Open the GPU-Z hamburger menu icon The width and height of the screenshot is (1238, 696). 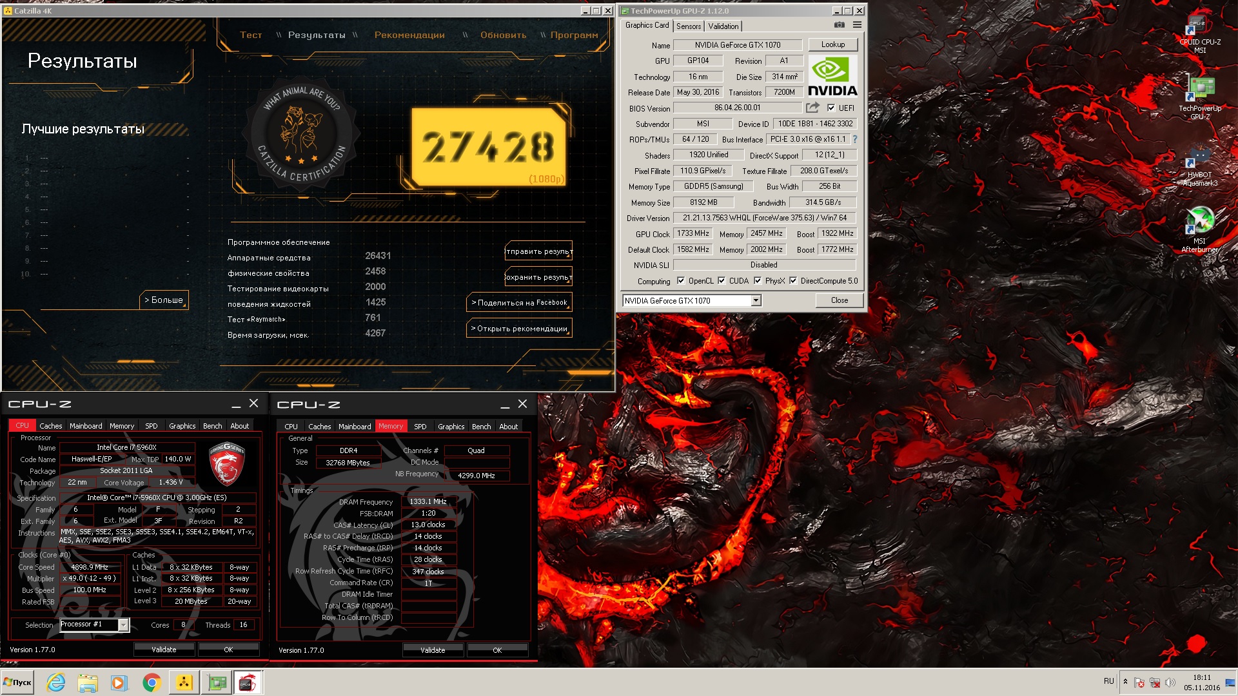[857, 24]
